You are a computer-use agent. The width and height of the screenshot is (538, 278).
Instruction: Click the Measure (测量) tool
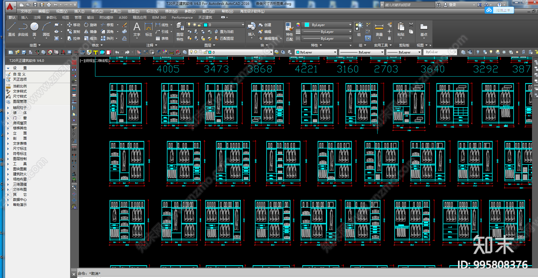coord(379,30)
